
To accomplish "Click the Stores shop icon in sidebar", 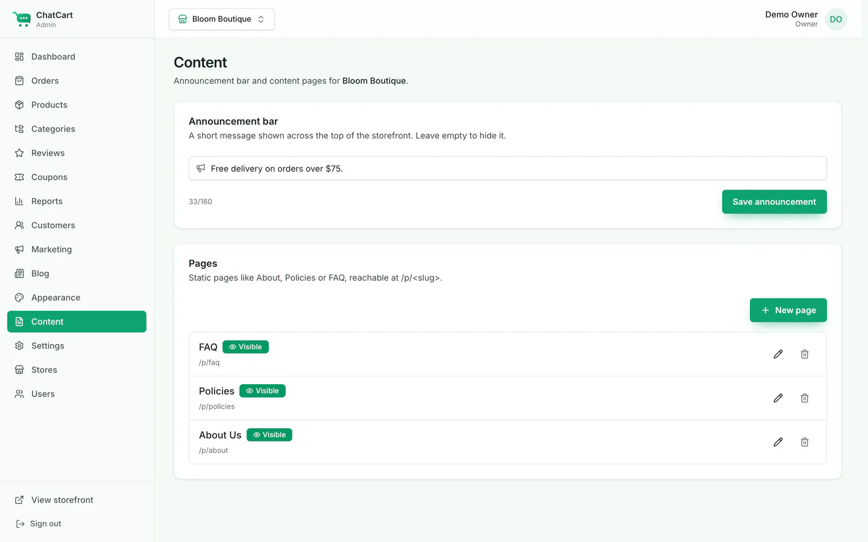I will [x=19, y=370].
